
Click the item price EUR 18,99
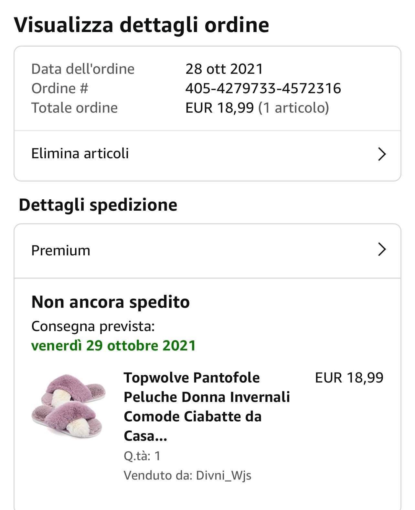tap(349, 378)
